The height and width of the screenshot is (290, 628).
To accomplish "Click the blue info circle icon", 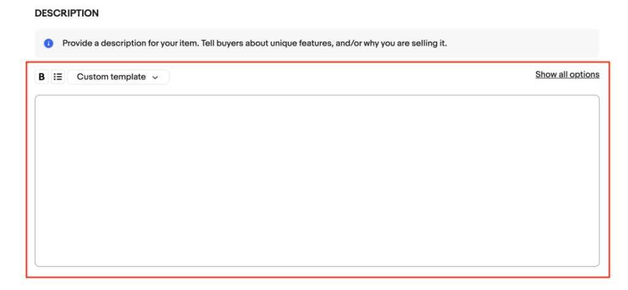I will [49, 44].
